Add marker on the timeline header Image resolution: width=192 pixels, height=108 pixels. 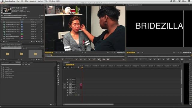(75, 67)
